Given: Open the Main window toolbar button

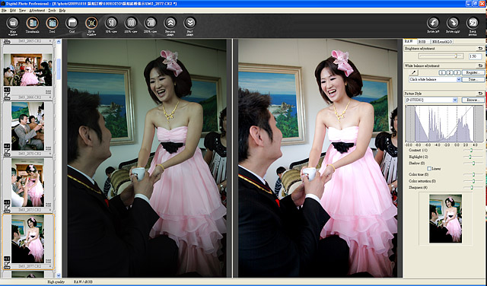Looking at the screenshot, I should click(x=13, y=24).
